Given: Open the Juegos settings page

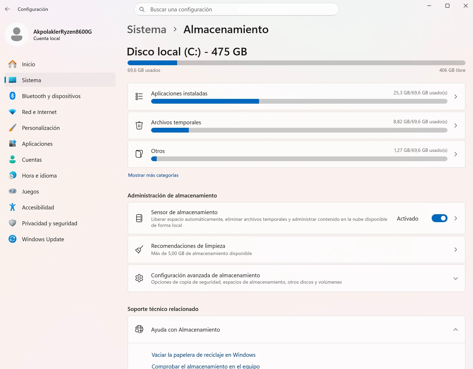Looking at the screenshot, I should tap(60, 191).
